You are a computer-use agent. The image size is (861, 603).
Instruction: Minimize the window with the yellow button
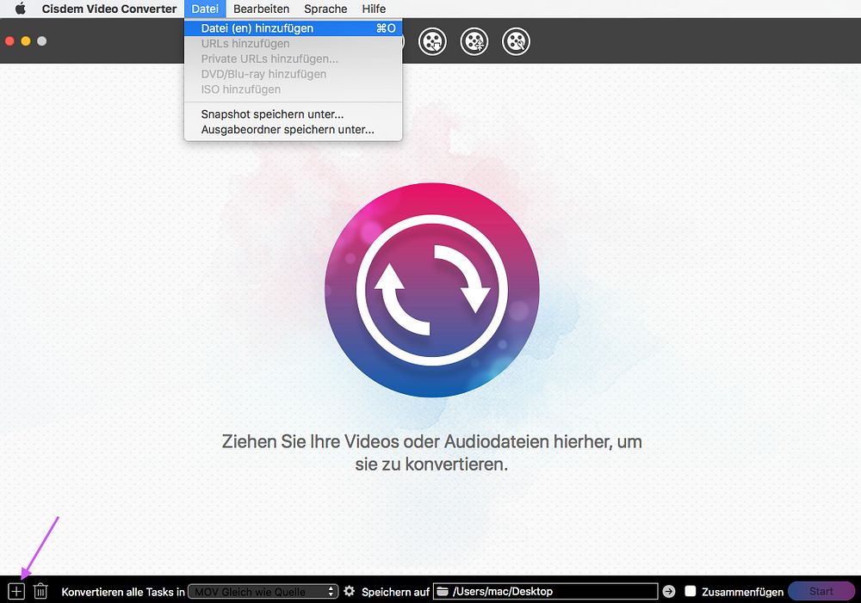point(25,41)
